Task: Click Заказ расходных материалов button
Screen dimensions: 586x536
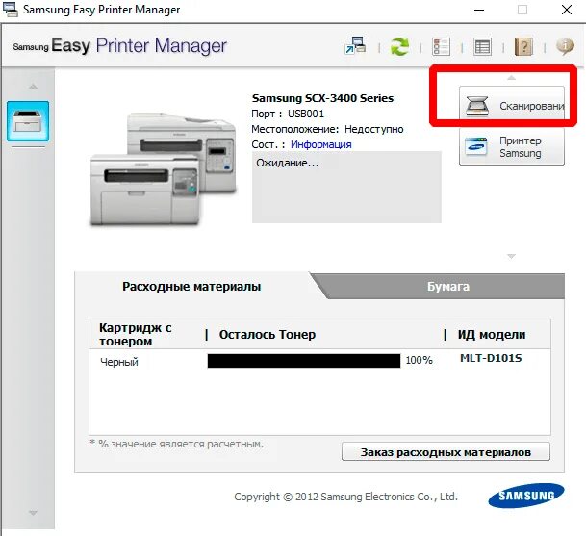Action: pos(446,452)
